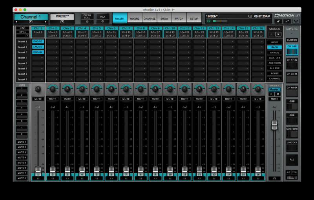The height and width of the screenshot is (200, 314).
Task: Click the TALK button
Action: [x=102, y=16]
